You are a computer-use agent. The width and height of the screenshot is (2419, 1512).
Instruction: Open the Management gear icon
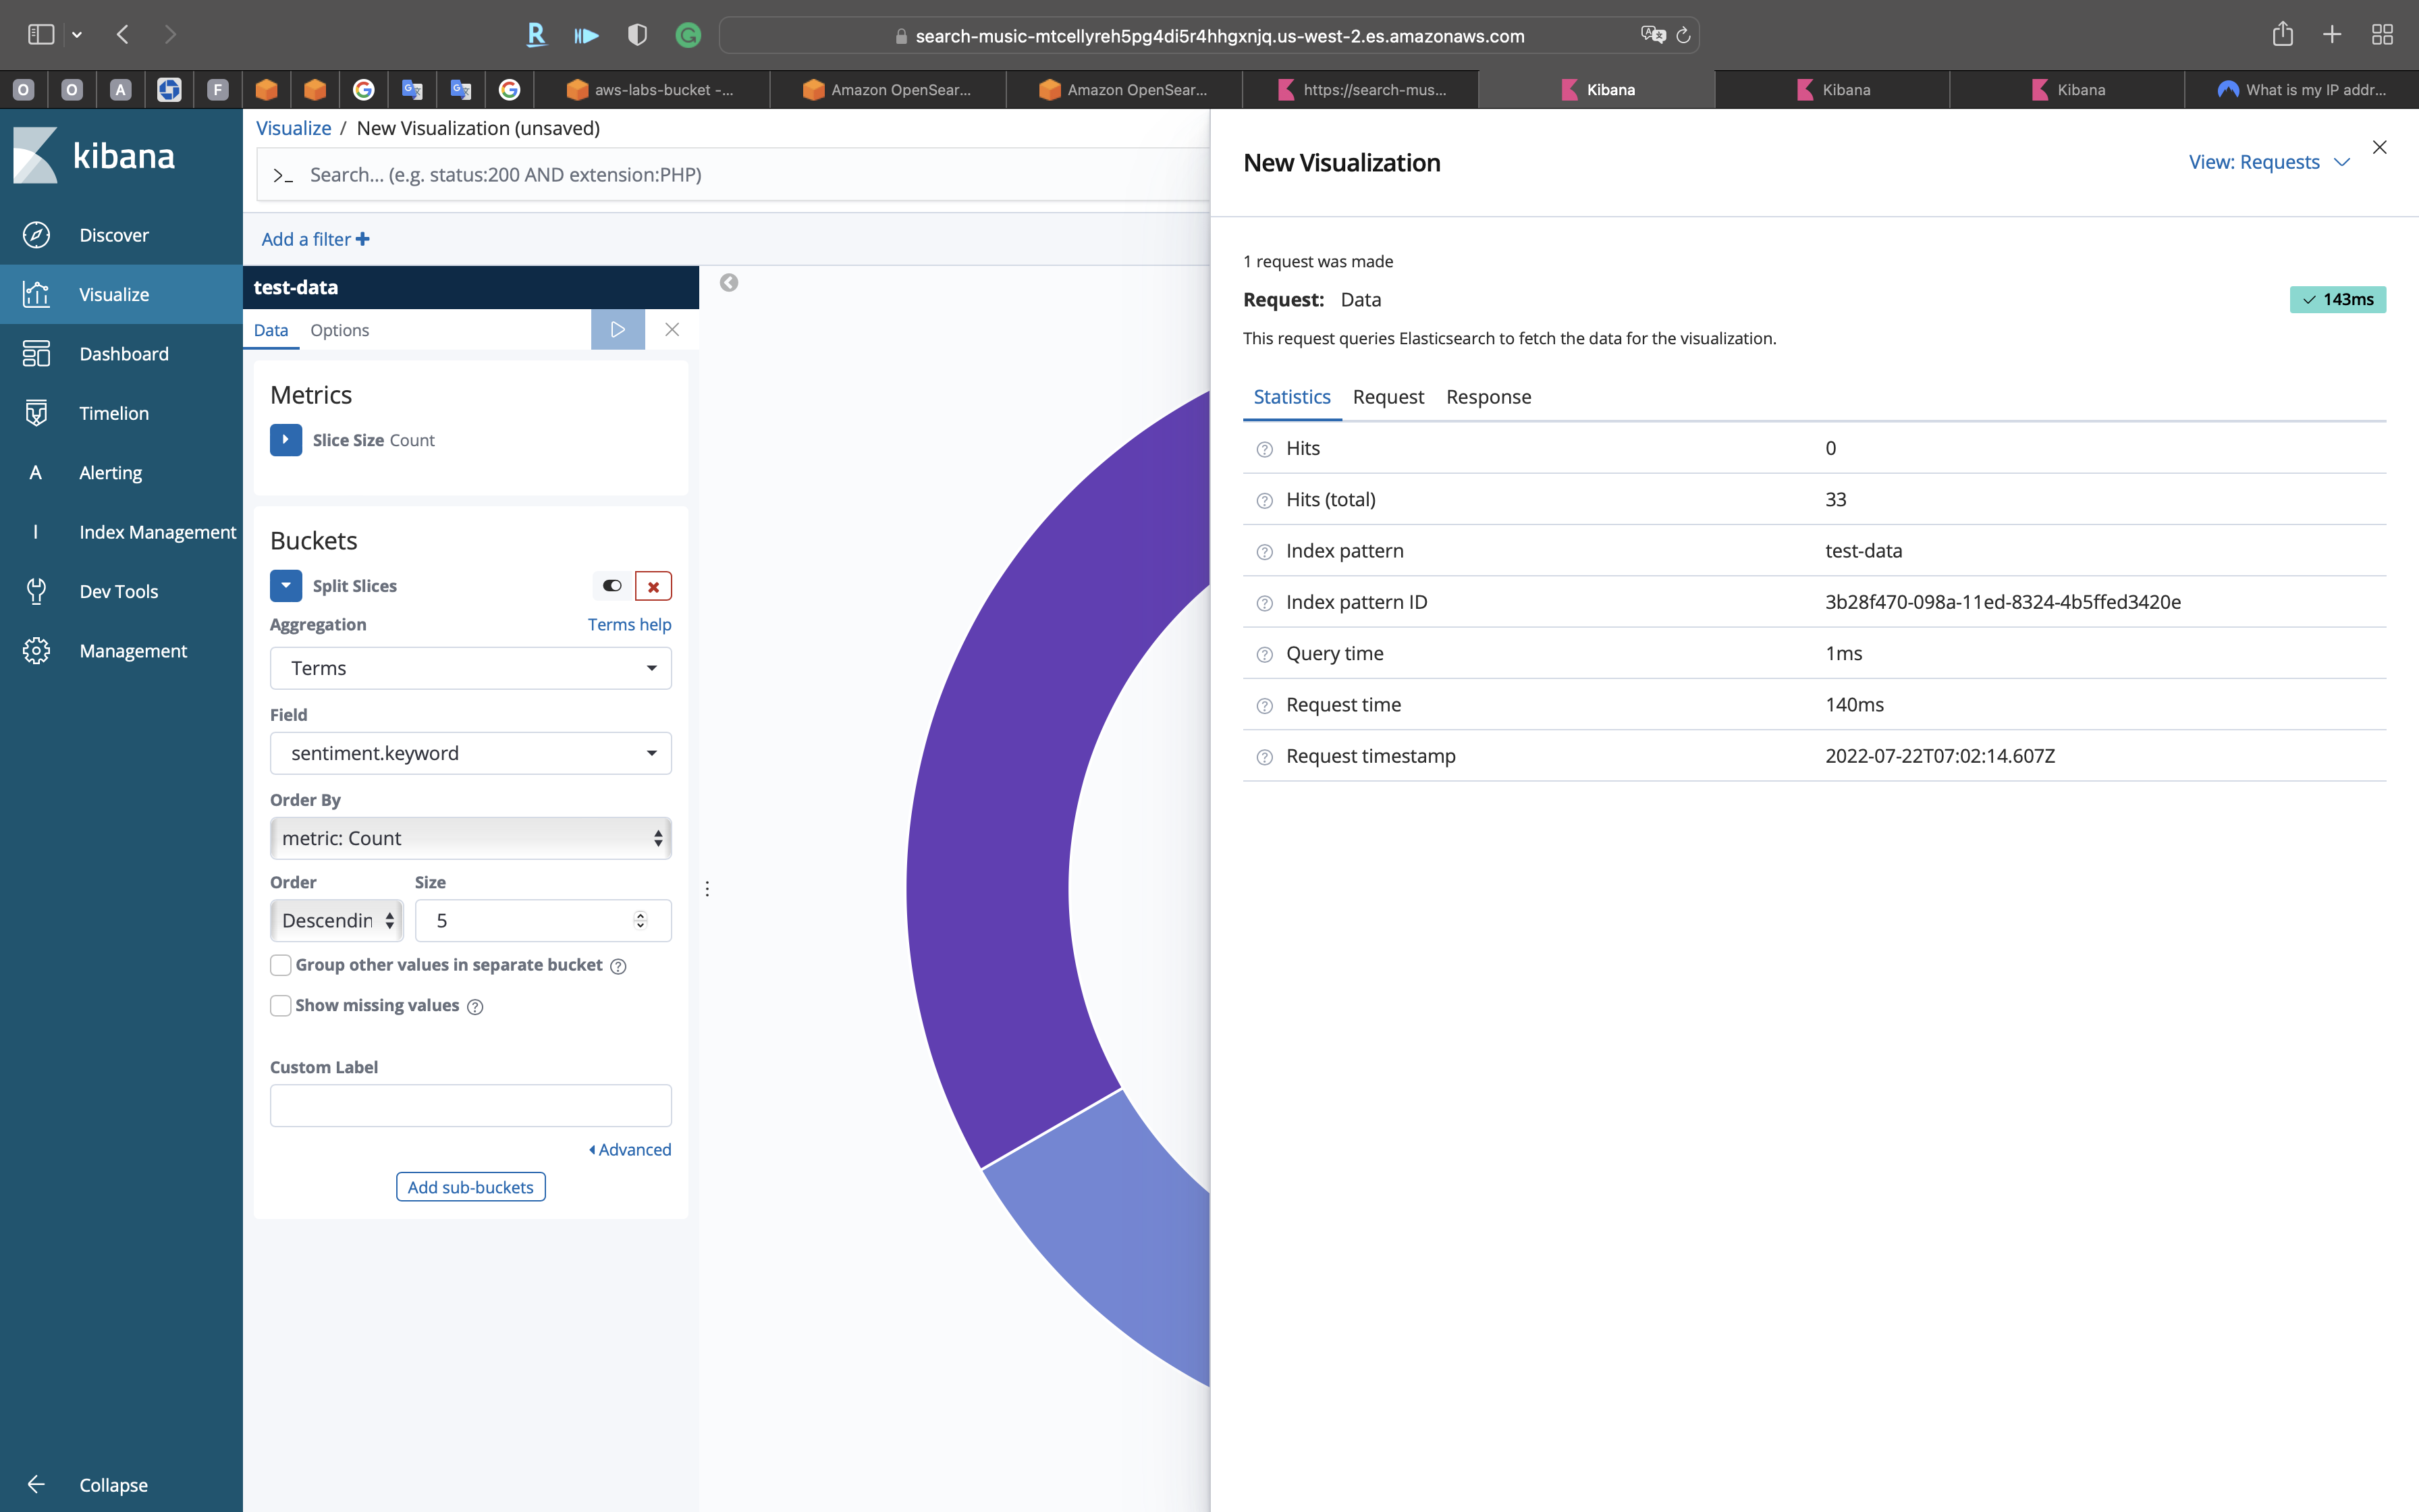coord(36,651)
